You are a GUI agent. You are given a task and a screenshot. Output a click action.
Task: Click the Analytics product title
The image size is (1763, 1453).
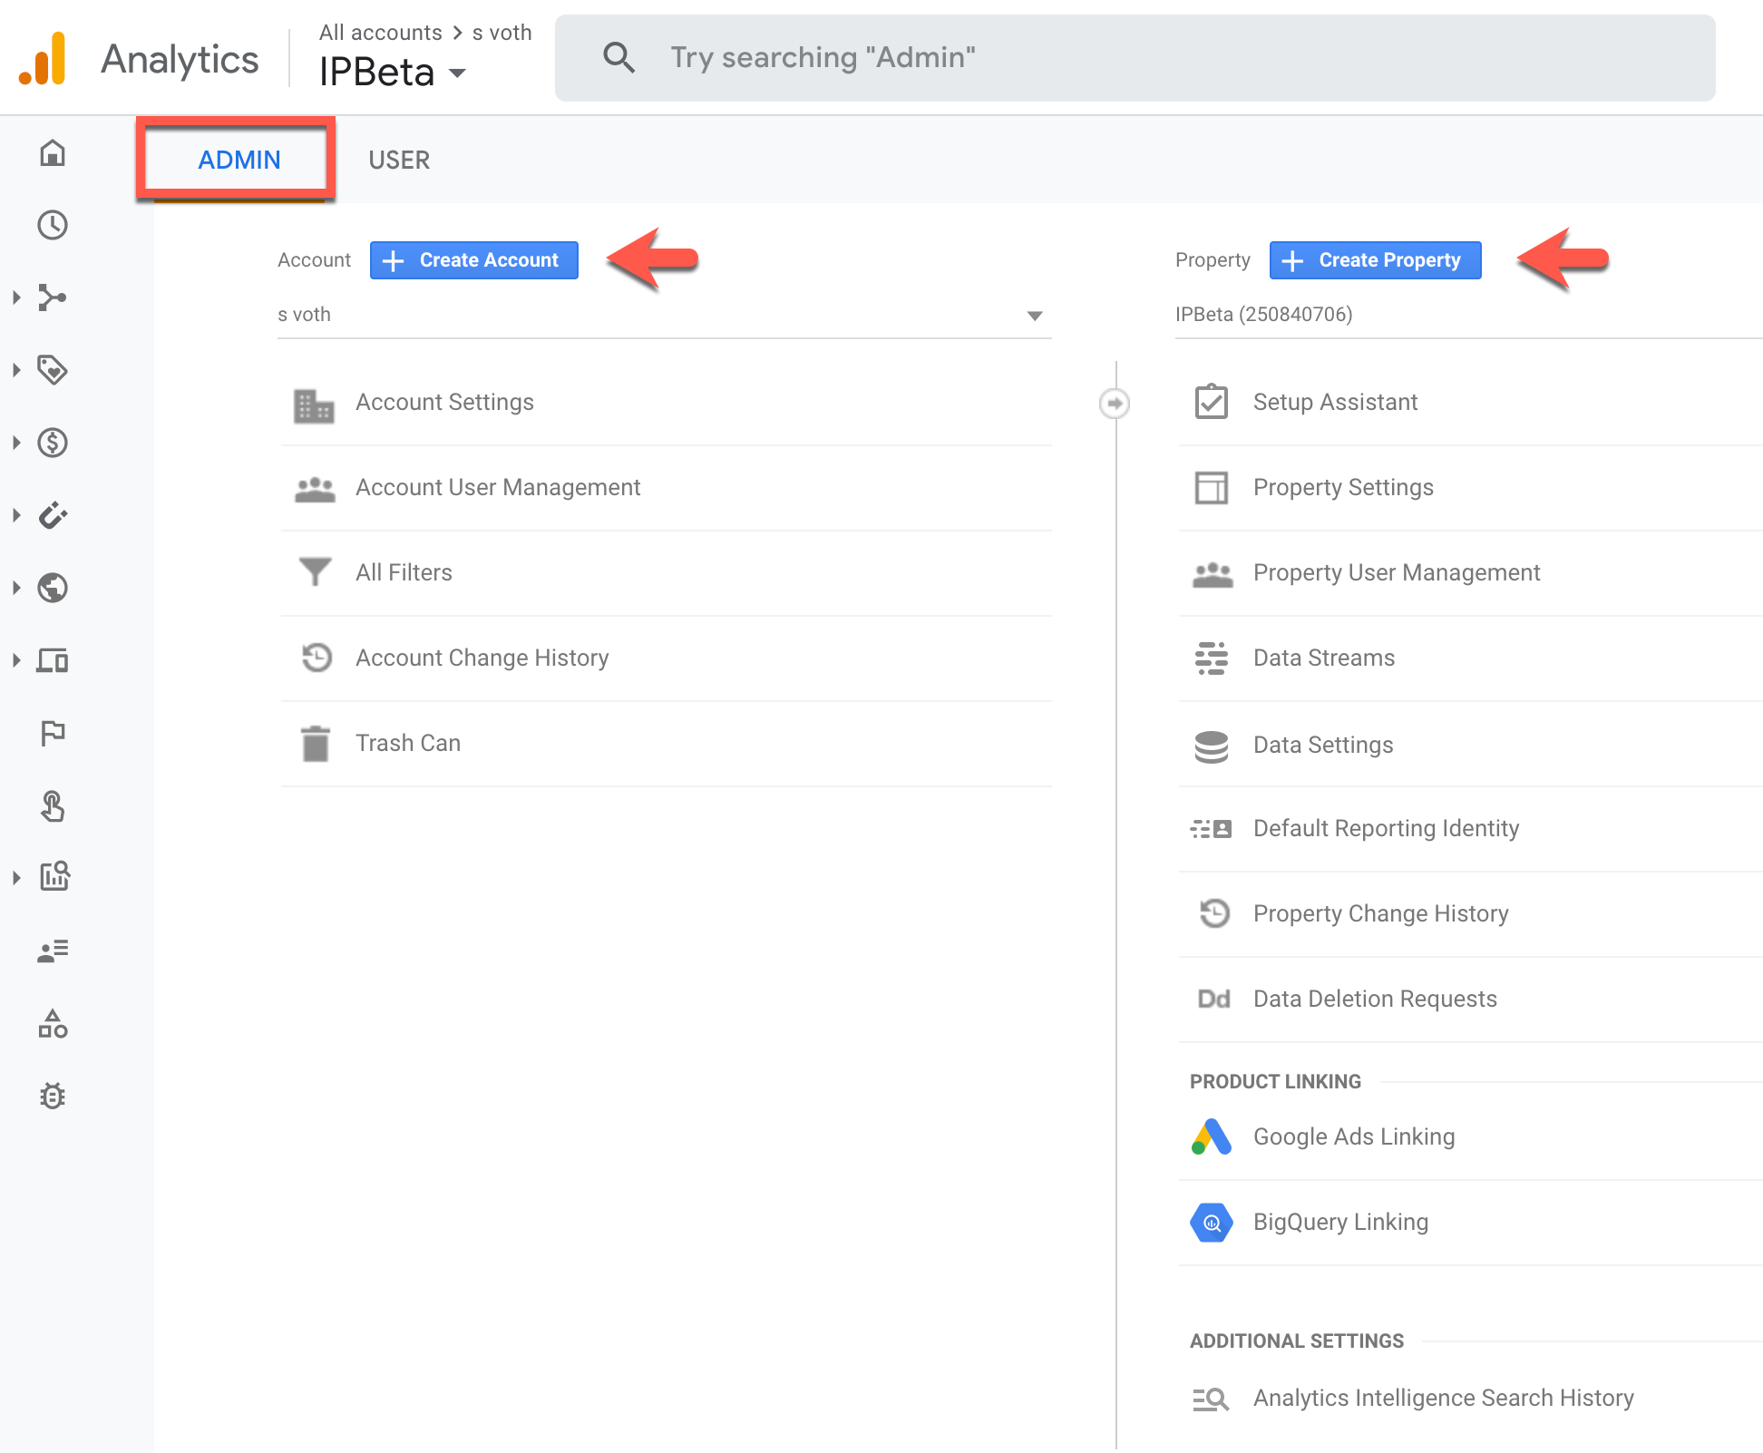coord(180,59)
